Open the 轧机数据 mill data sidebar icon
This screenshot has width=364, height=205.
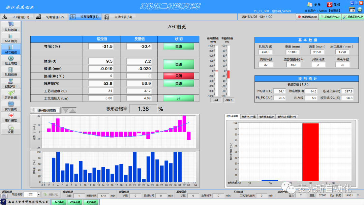coord(11,27)
